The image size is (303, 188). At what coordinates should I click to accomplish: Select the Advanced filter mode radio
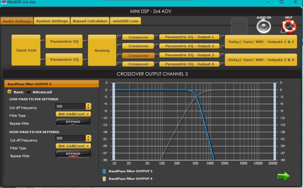[x=29, y=92]
